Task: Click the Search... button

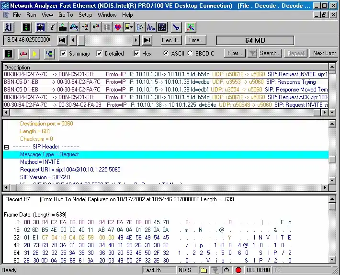Action: [x=270, y=53]
